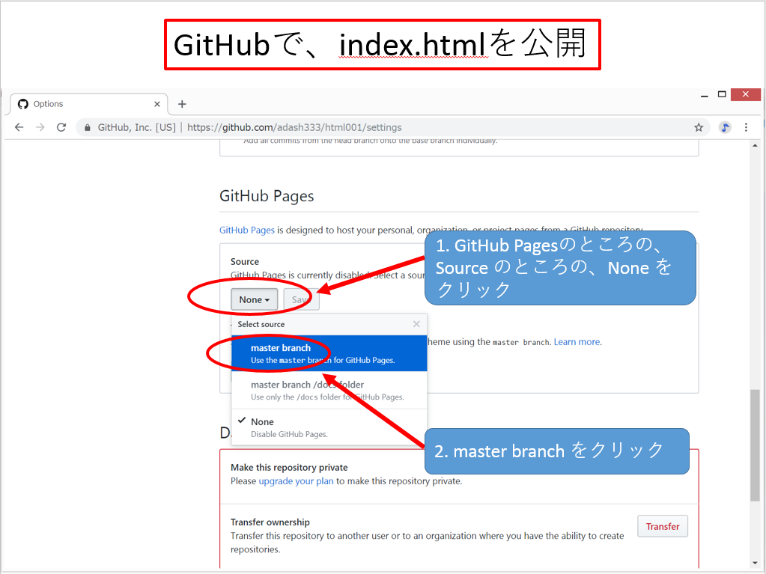Open the GitHub Pages link

pyautogui.click(x=246, y=230)
